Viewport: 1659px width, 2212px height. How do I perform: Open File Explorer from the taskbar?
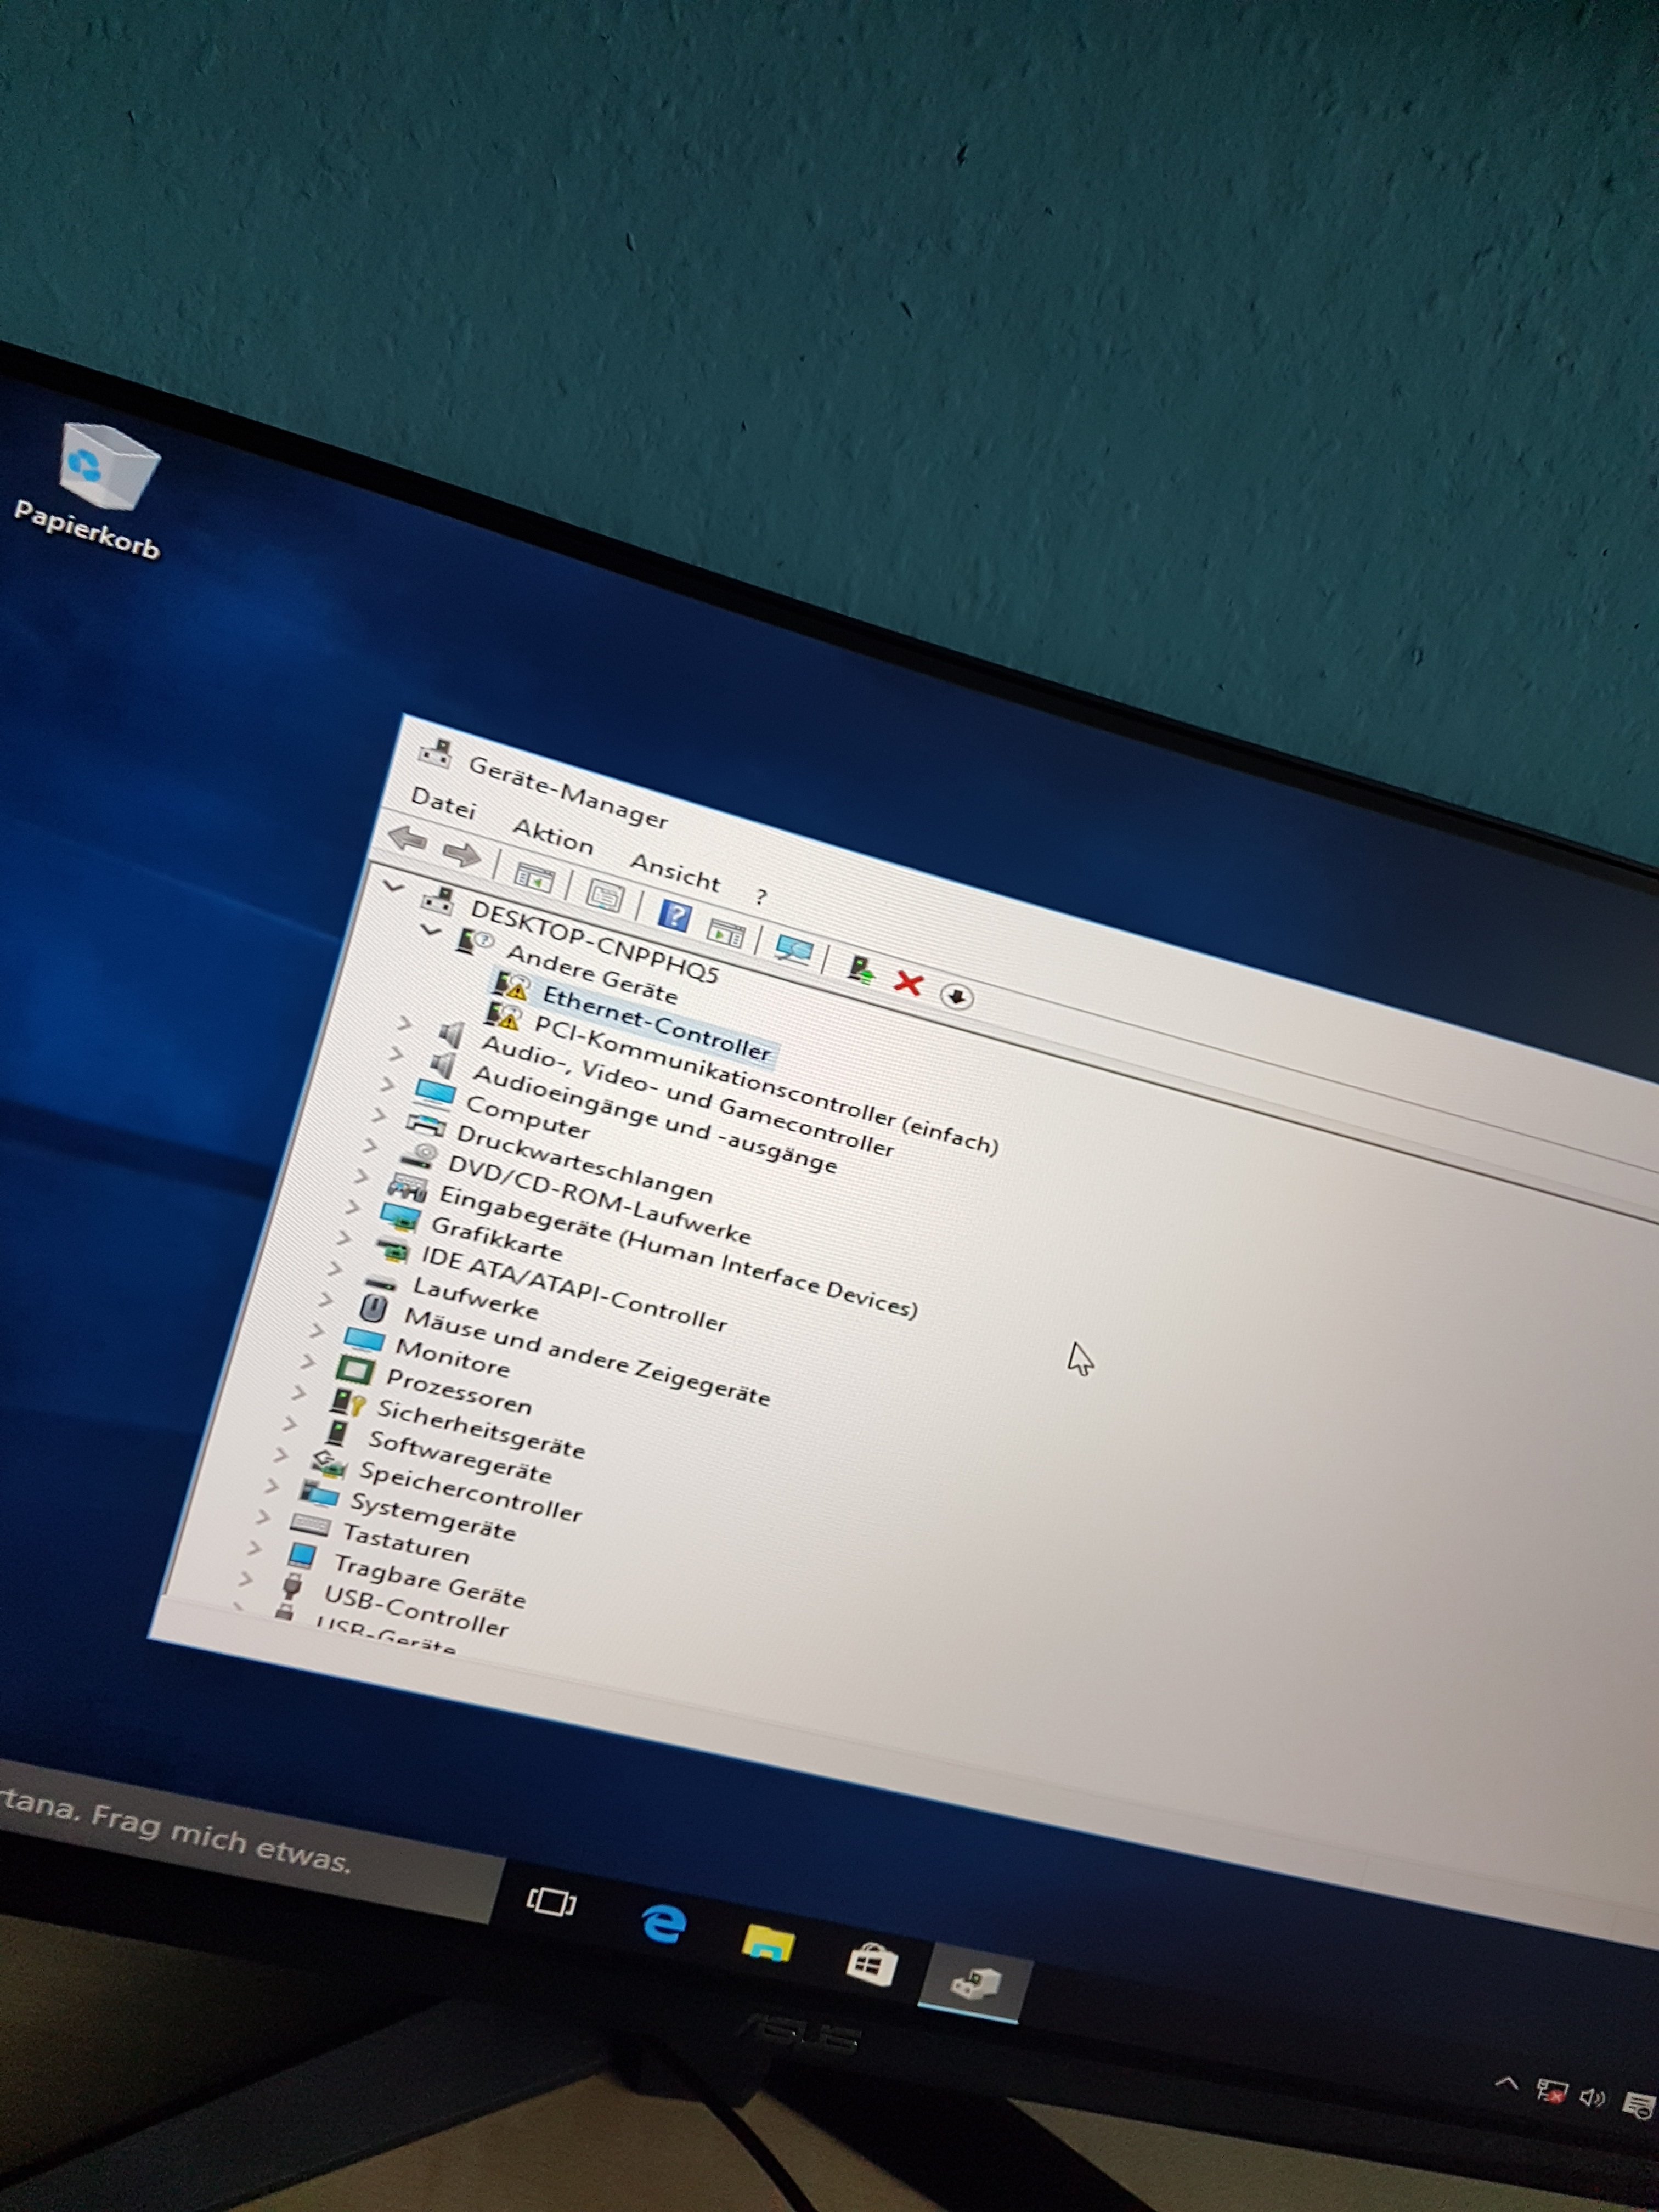point(767,1944)
